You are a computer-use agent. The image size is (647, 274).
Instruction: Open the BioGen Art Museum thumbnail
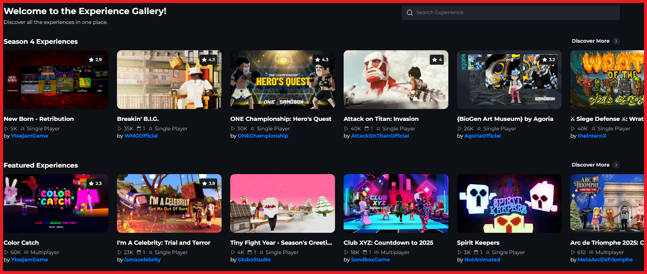click(509, 79)
